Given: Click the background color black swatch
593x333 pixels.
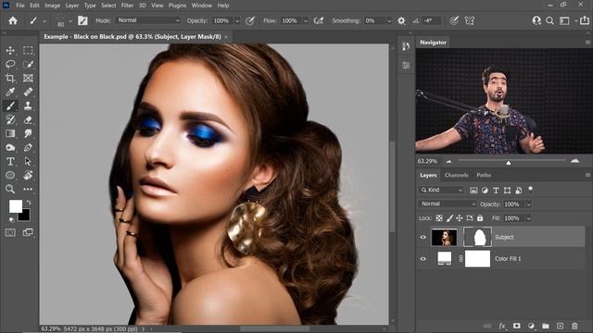Looking at the screenshot, I should (24, 216).
